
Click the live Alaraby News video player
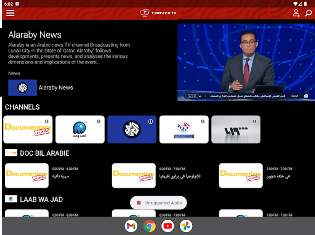pos(246,62)
